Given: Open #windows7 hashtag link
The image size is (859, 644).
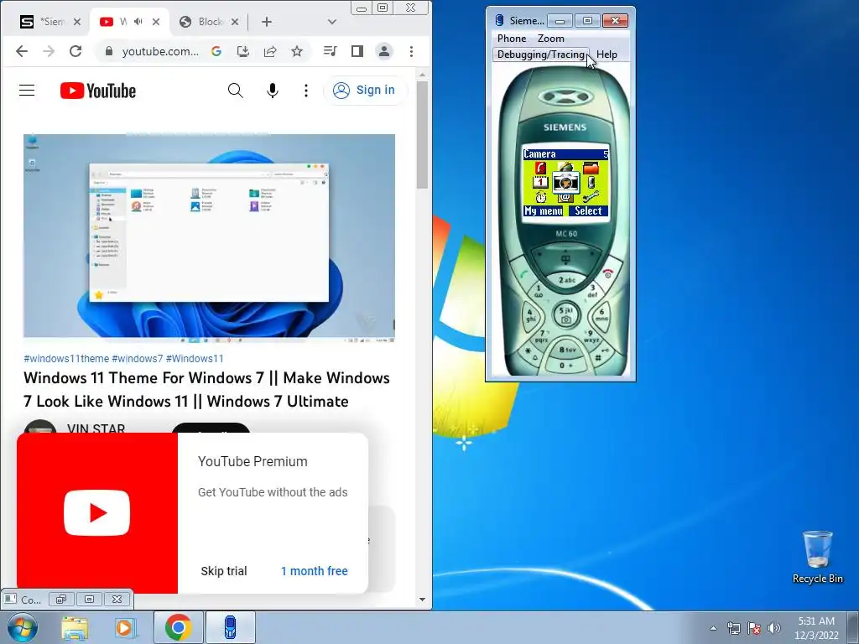Looking at the screenshot, I should pyautogui.click(x=137, y=359).
